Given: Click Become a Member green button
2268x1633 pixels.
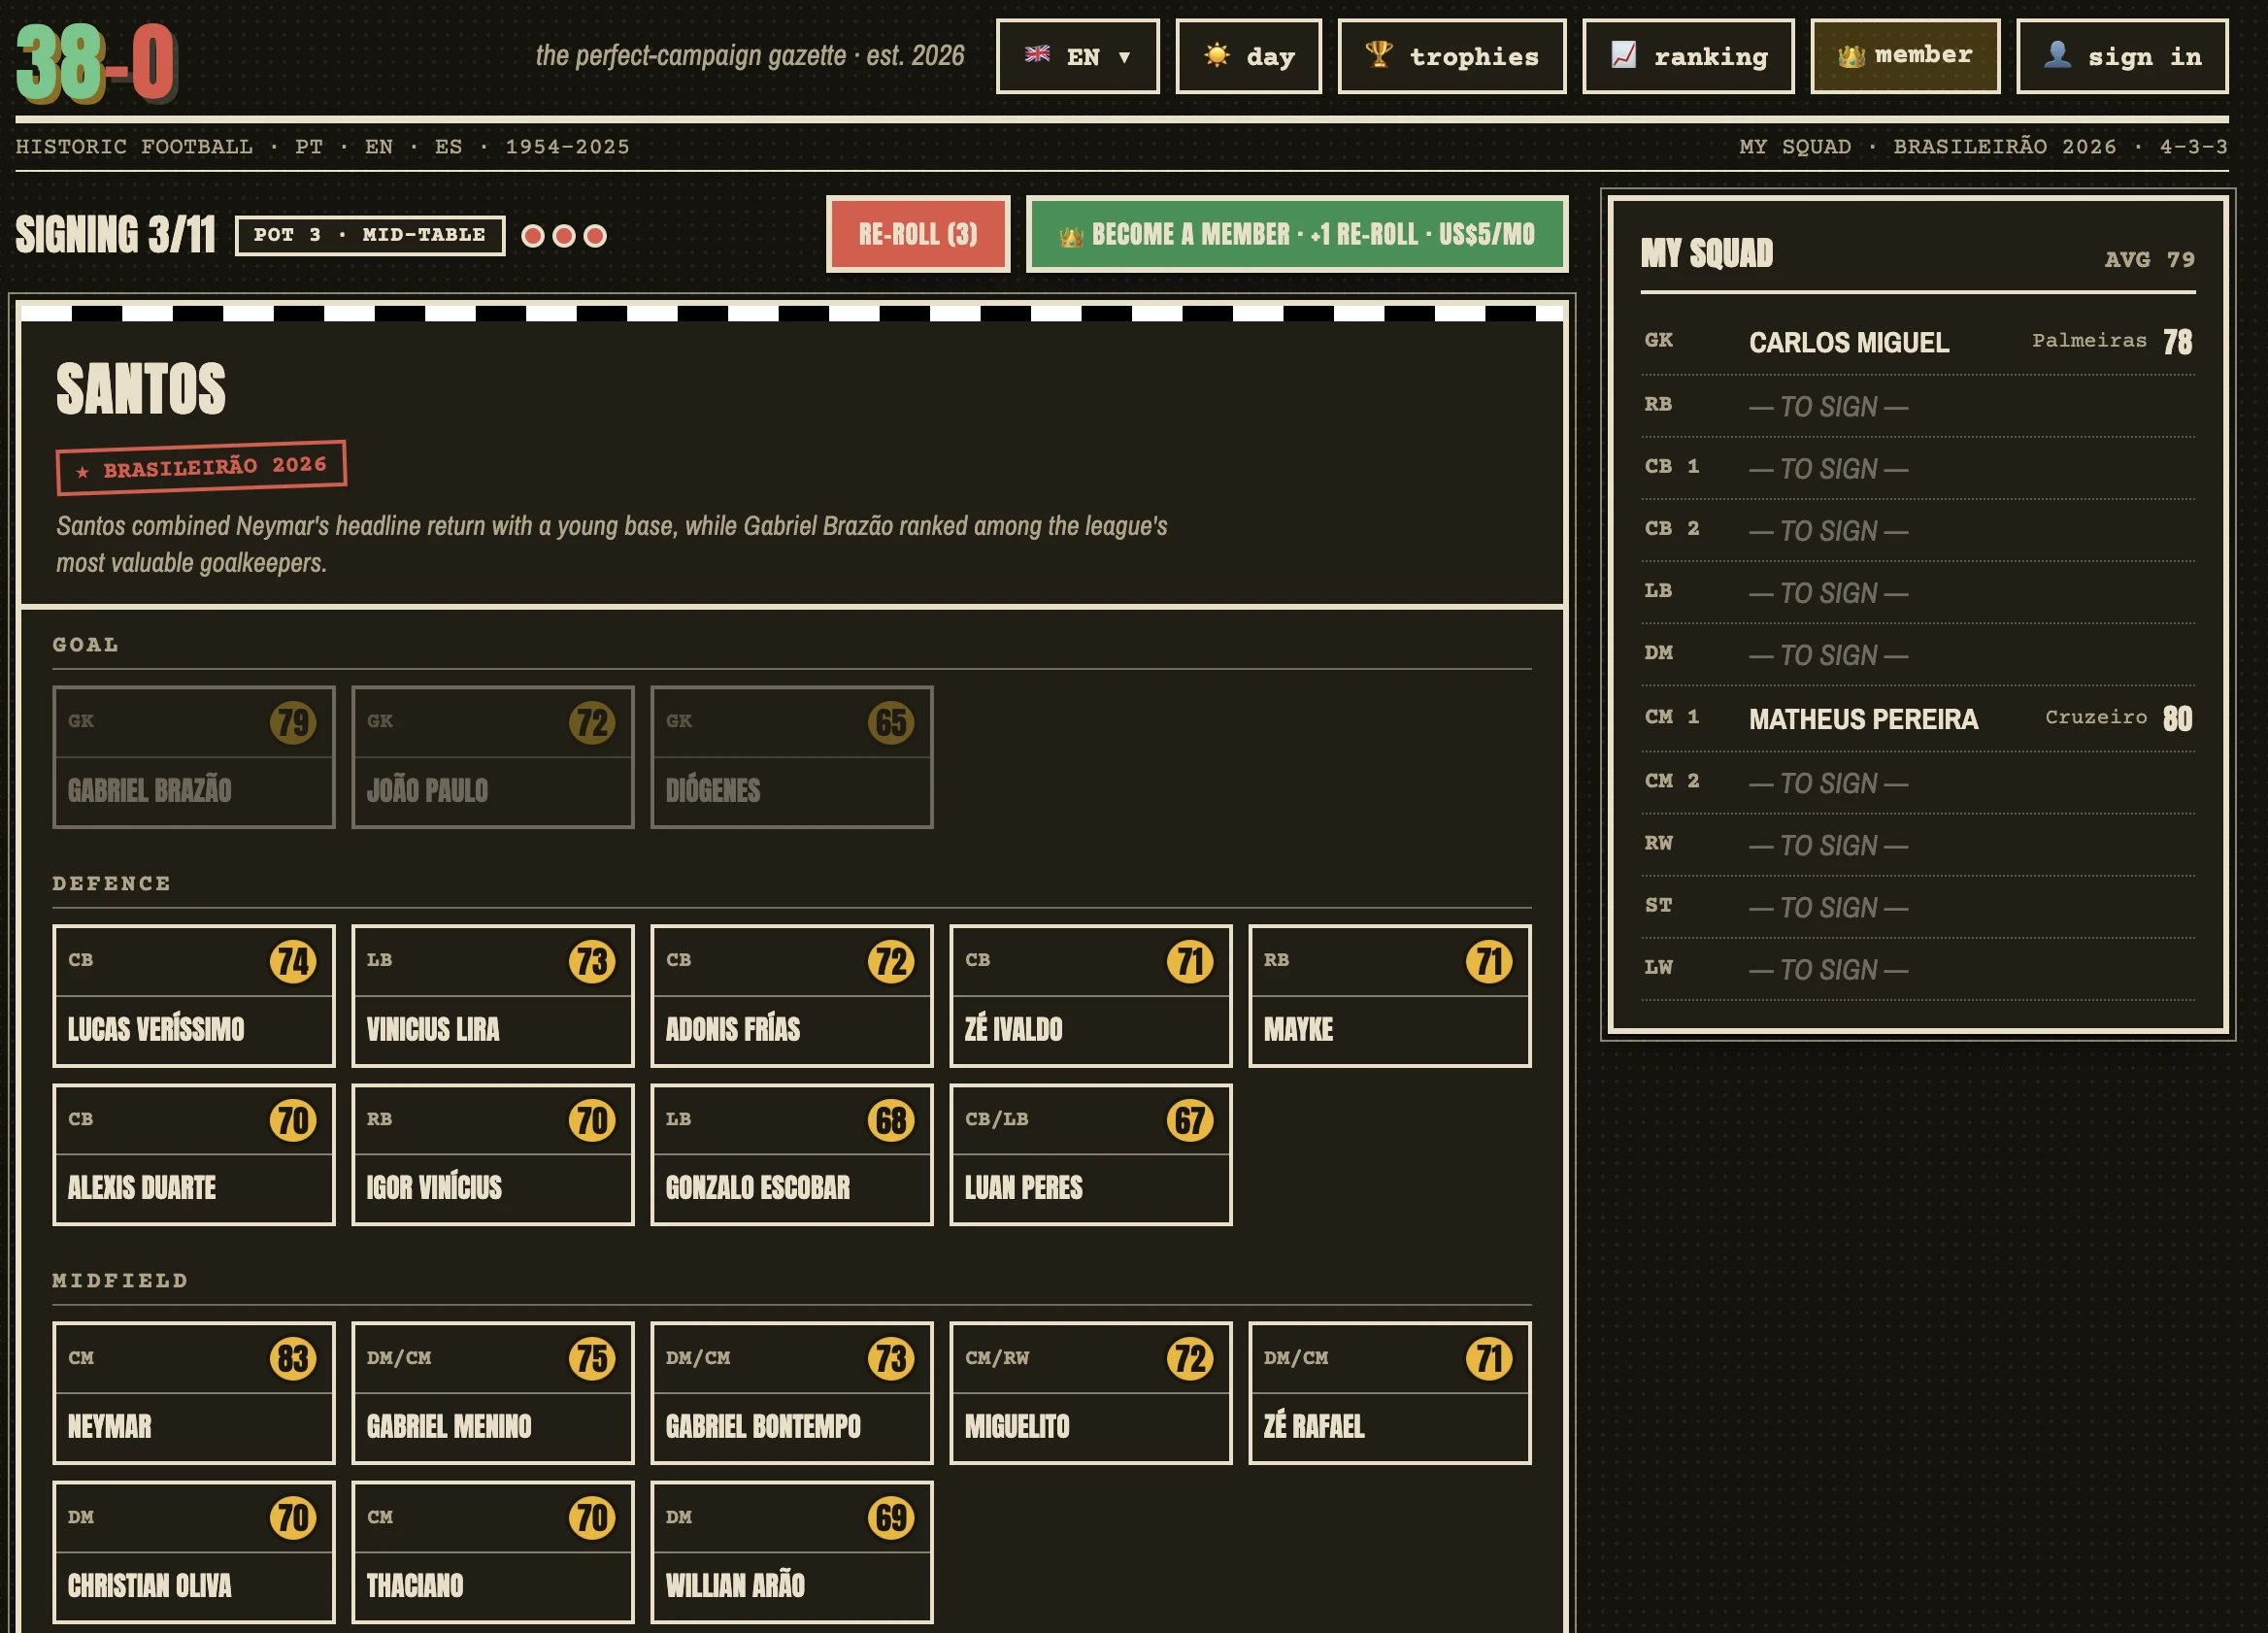Looking at the screenshot, I should (1297, 234).
